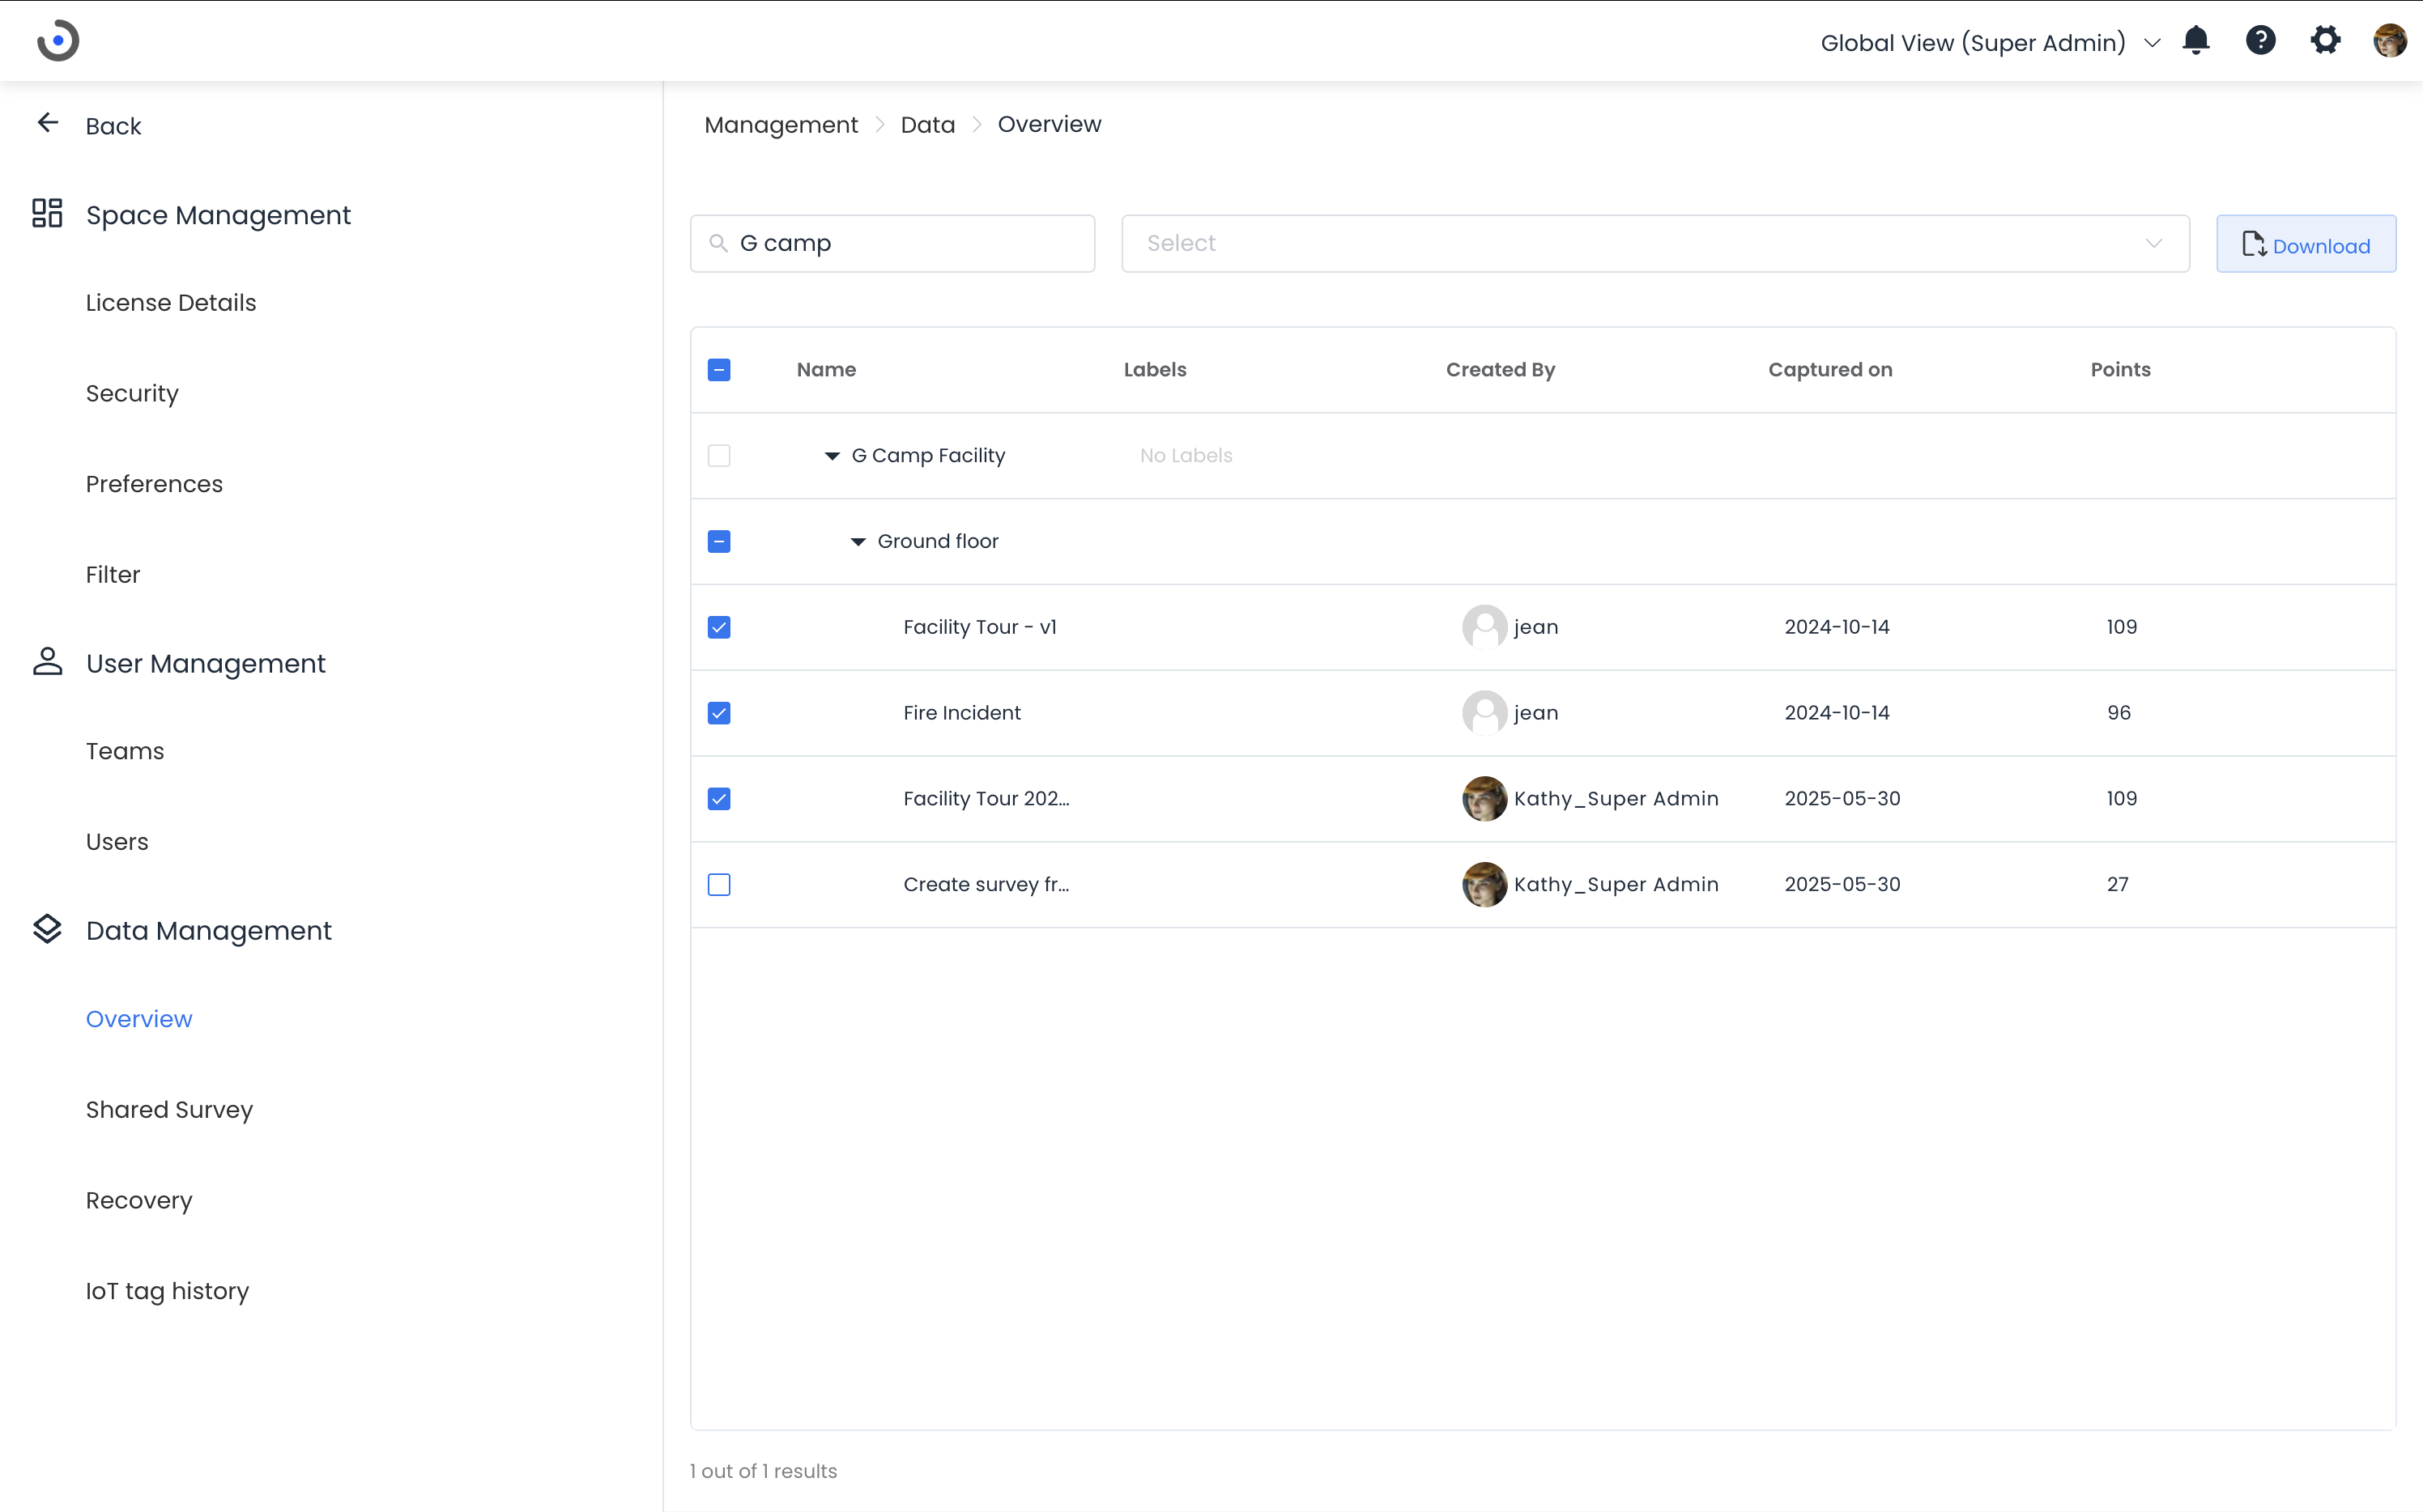Click the Labels column header
This screenshot has width=2423, height=1512.
click(x=1155, y=370)
